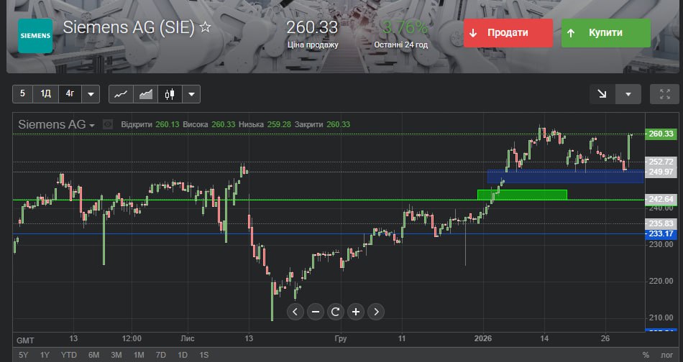Add Siemens AG to favorites star
Screen dimensions: 683x362
[x=205, y=27]
